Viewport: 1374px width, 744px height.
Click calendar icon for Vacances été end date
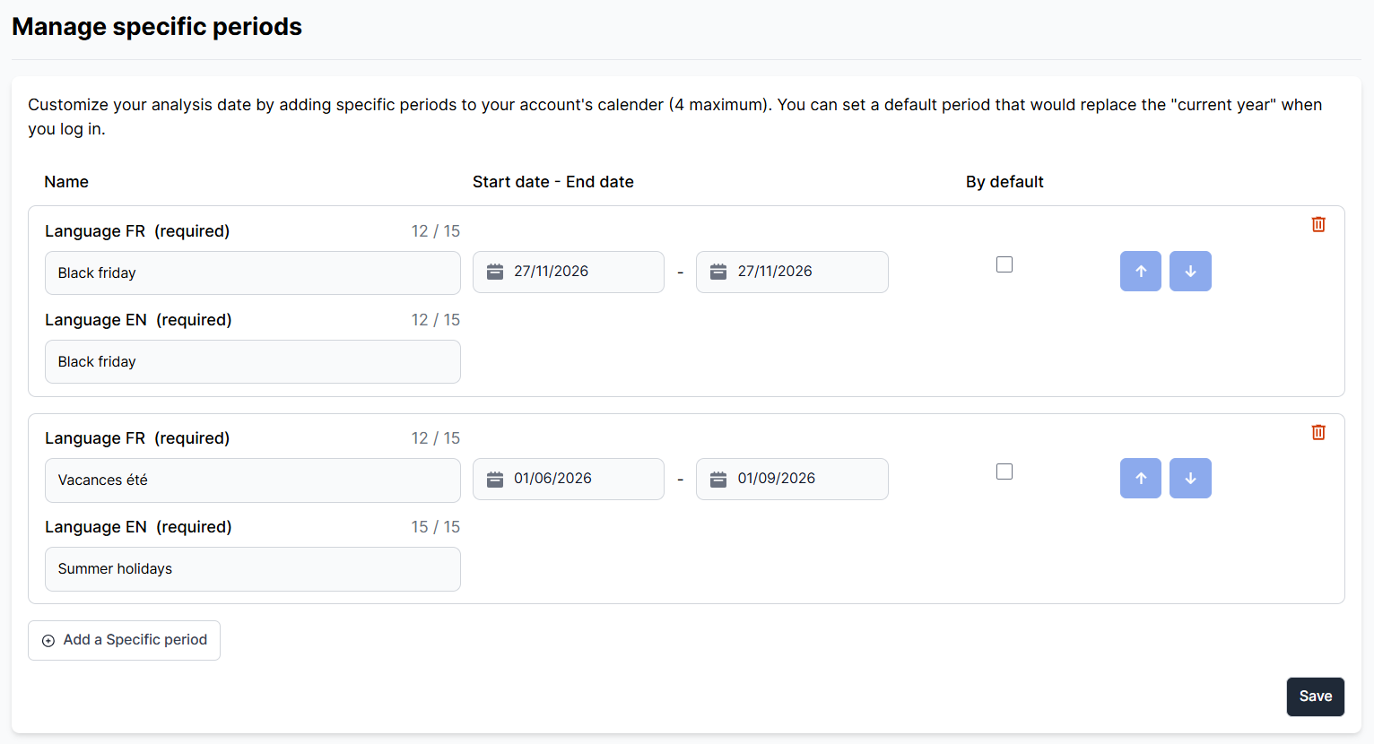[x=718, y=479]
